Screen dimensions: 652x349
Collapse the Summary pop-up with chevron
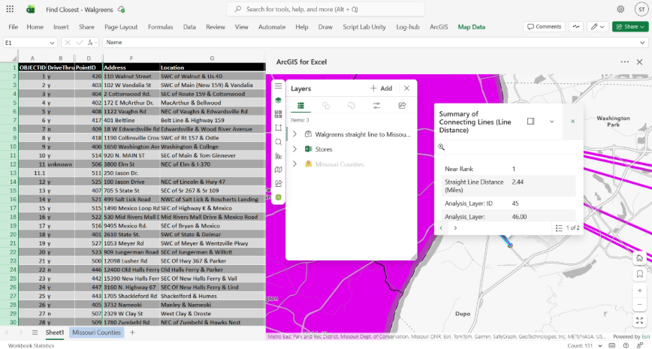(552, 122)
